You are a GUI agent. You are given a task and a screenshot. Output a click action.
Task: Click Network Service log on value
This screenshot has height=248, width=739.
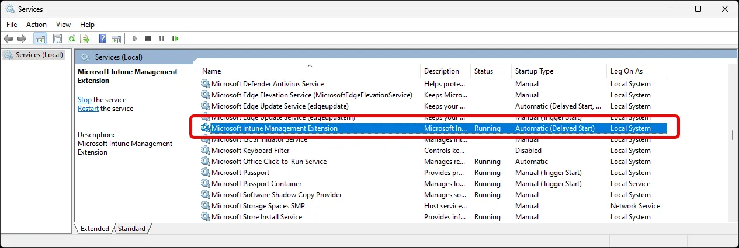(635, 206)
